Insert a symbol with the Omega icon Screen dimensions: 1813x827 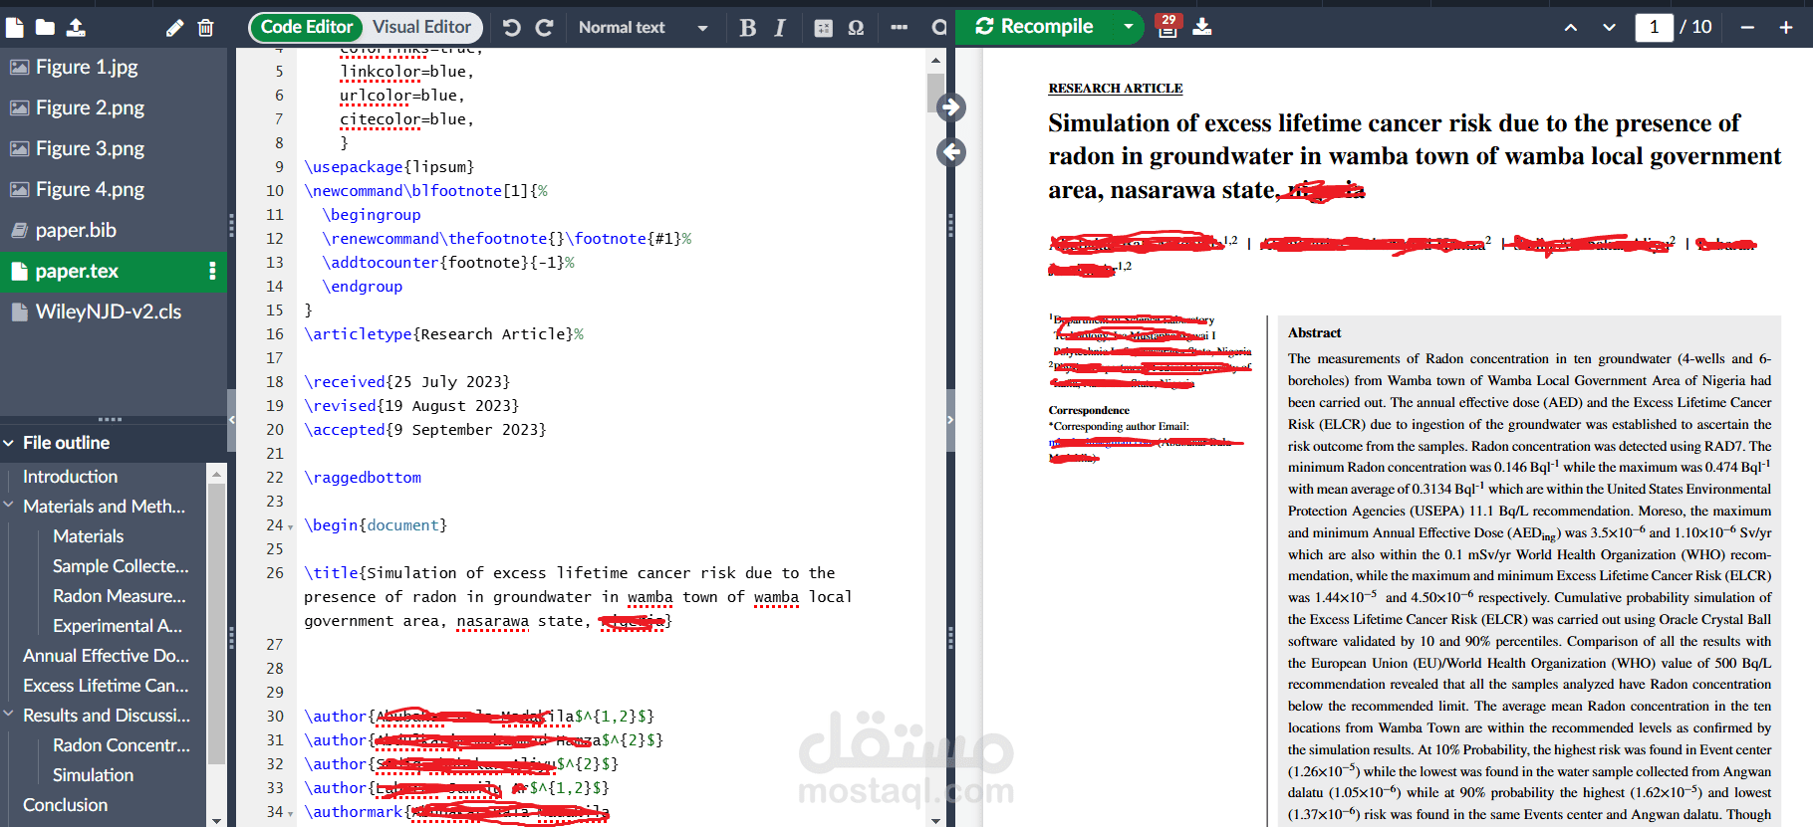(856, 28)
